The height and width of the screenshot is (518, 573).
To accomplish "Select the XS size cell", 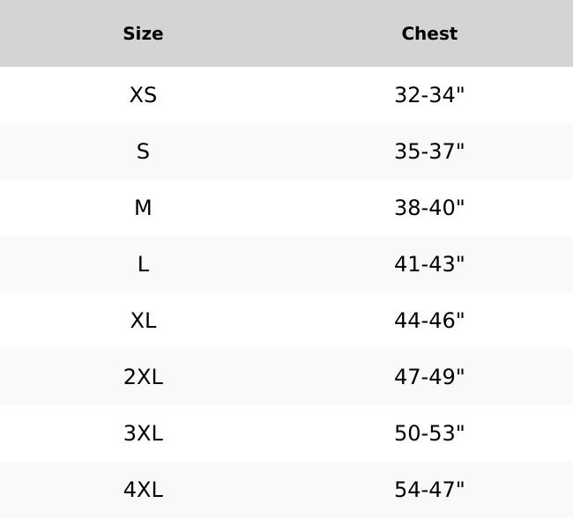I will [143, 95].
